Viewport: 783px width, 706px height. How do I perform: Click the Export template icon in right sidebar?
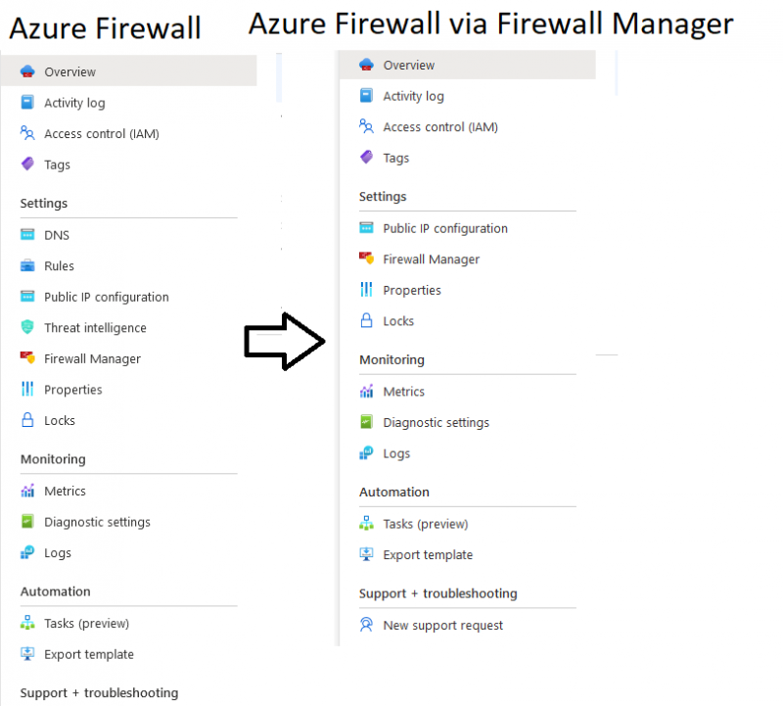pos(366,554)
